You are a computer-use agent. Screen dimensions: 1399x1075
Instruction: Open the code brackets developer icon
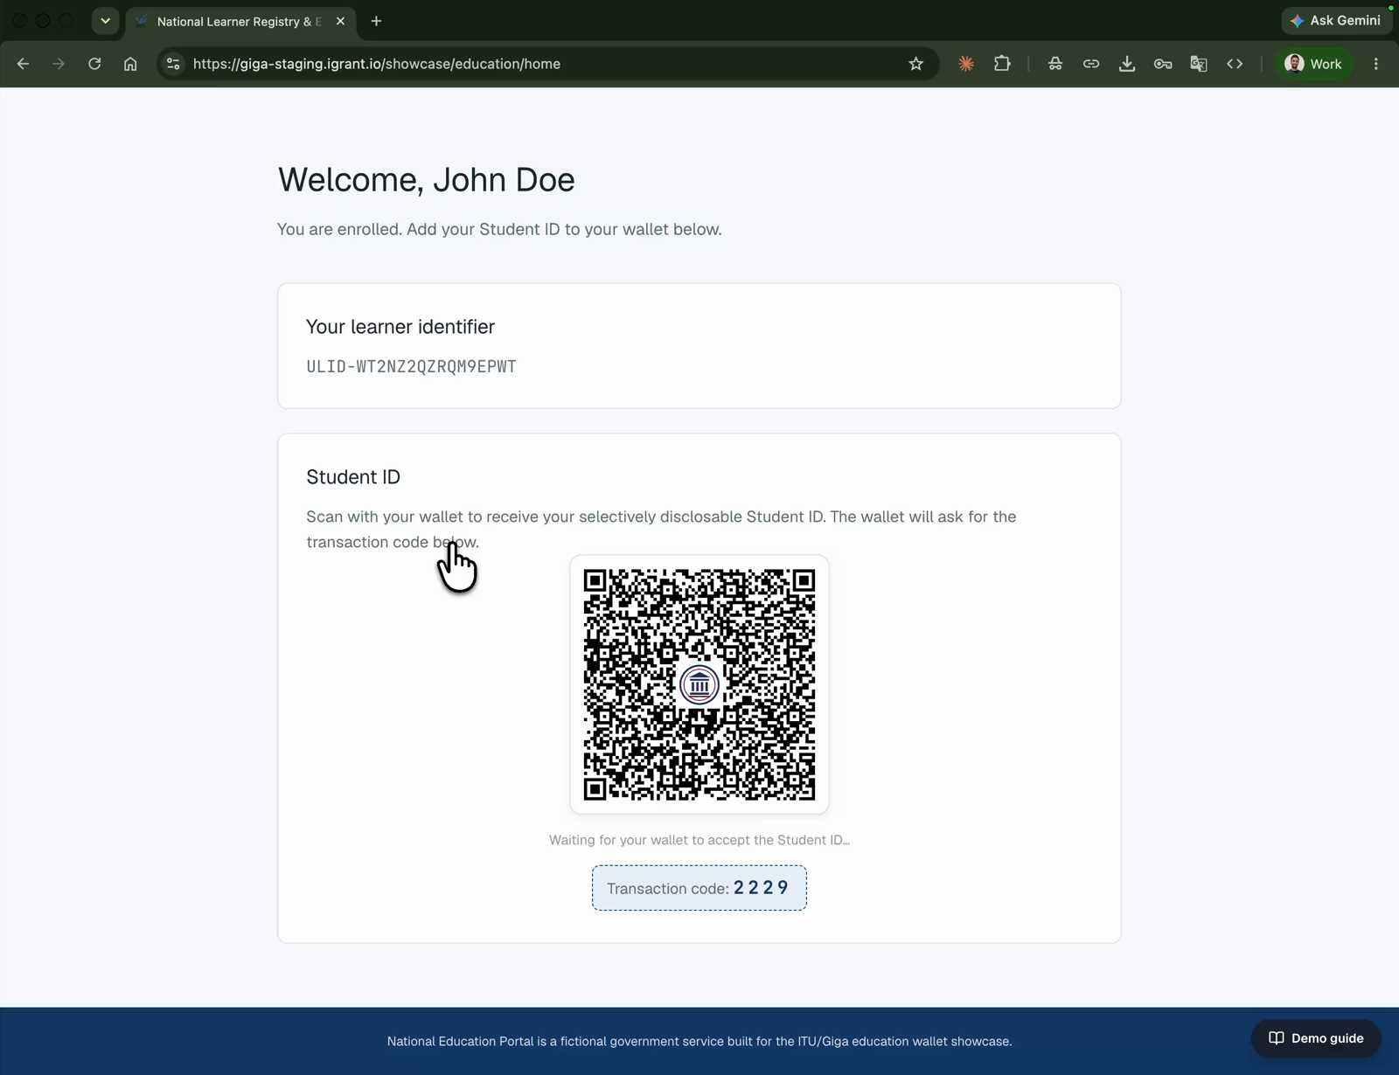tap(1235, 64)
